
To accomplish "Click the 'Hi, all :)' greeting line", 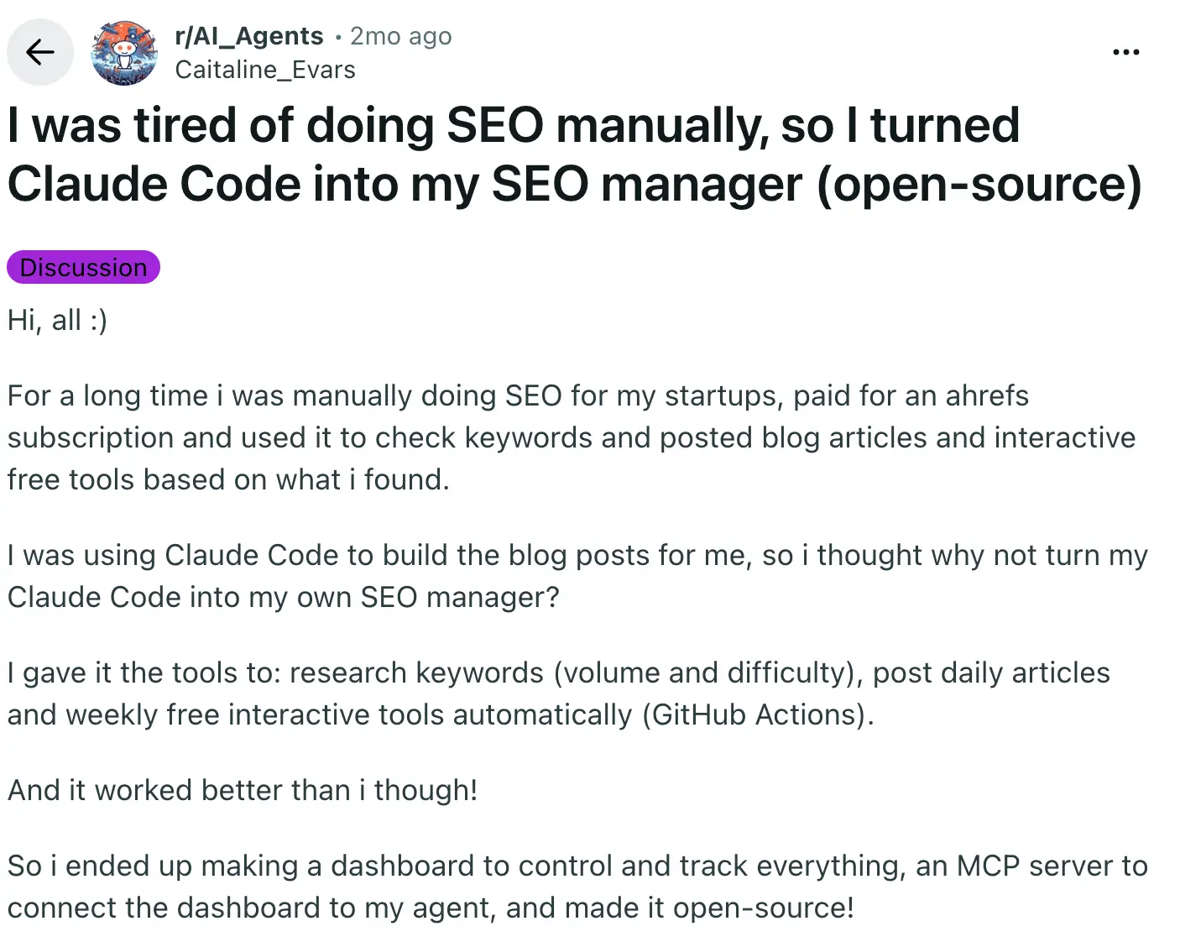I will point(57,320).
